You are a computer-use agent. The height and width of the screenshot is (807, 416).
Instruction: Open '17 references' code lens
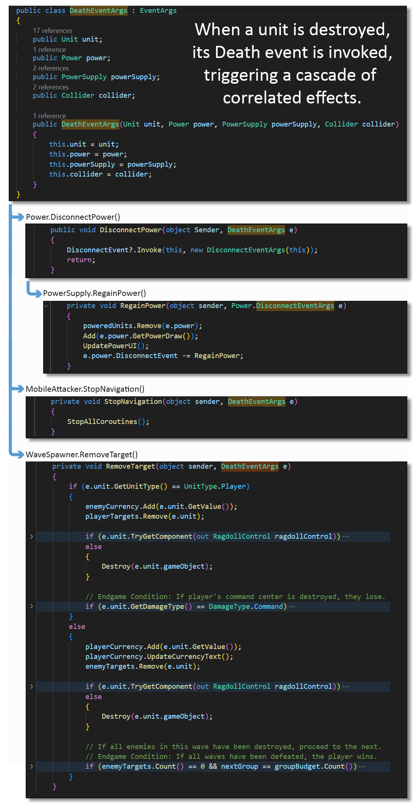(x=53, y=31)
